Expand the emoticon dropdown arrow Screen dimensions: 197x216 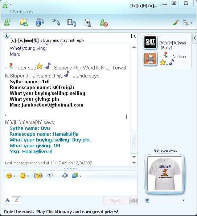[14, 176]
